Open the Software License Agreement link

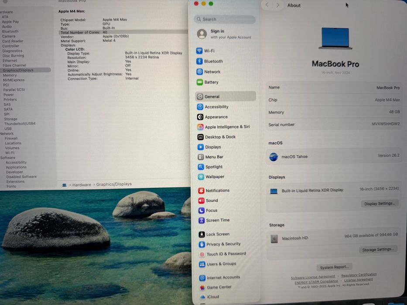(313, 277)
